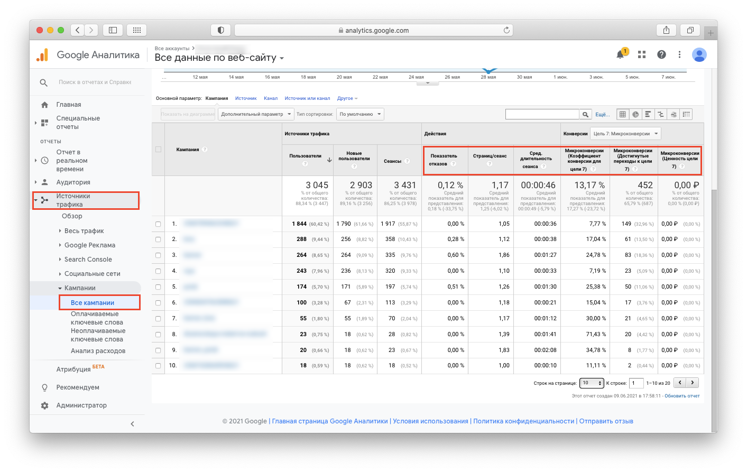Tick the checkbox for row 5
The image size is (747, 472).
click(158, 287)
